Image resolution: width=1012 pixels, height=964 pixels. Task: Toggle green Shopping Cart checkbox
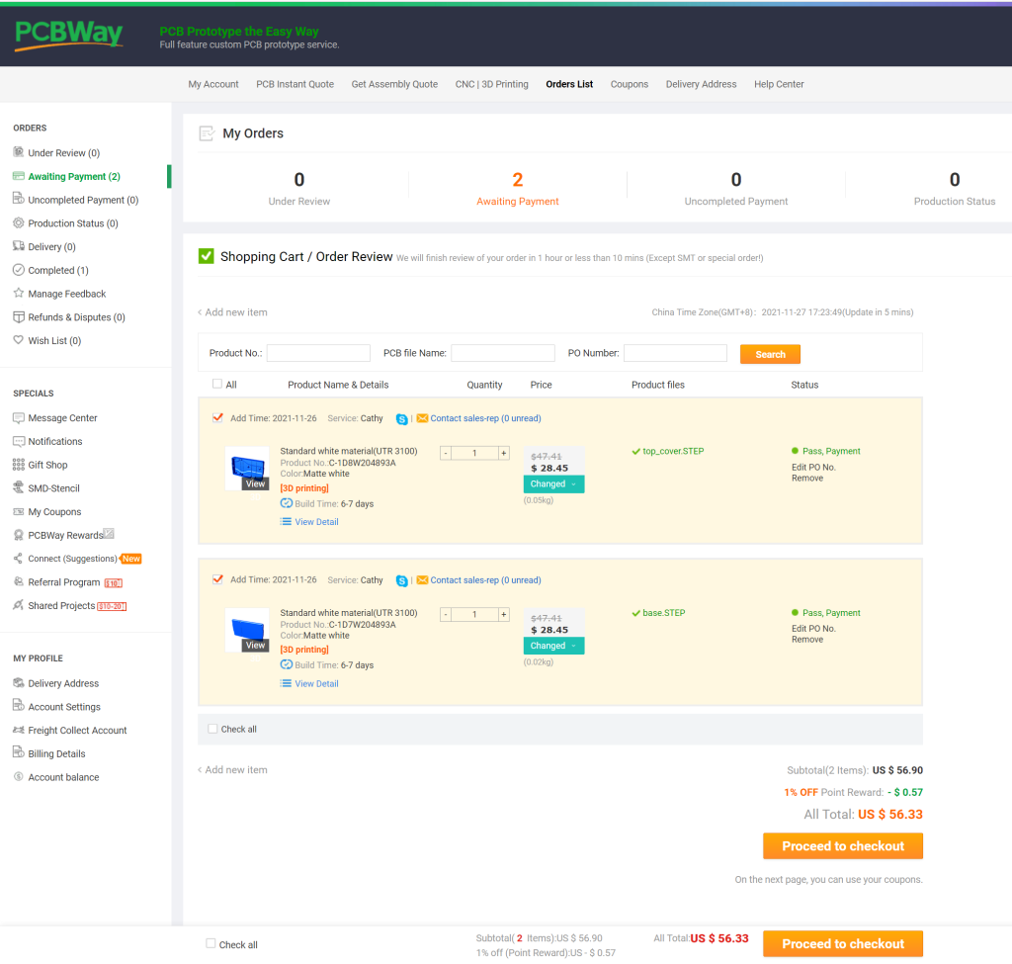coord(206,256)
